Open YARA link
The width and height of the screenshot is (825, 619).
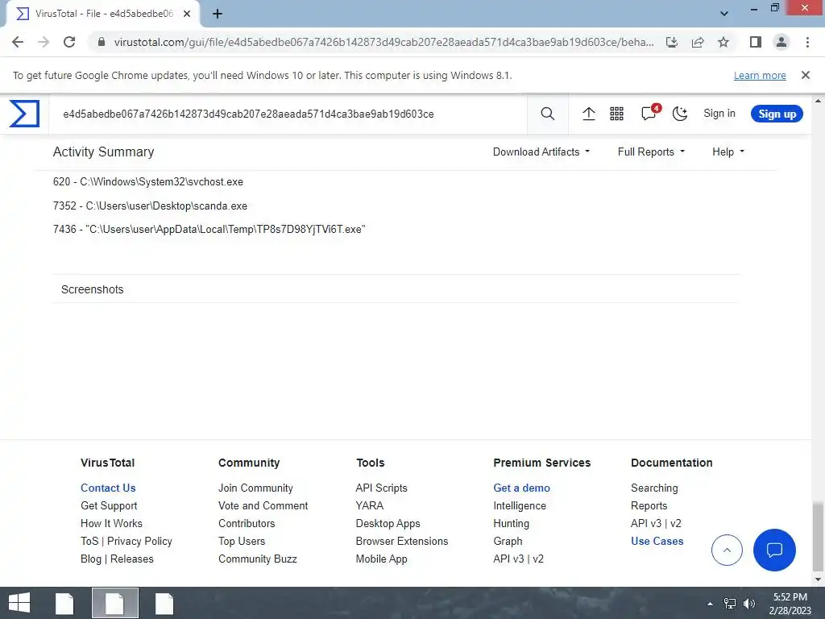pyautogui.click(x=369, y=505)
